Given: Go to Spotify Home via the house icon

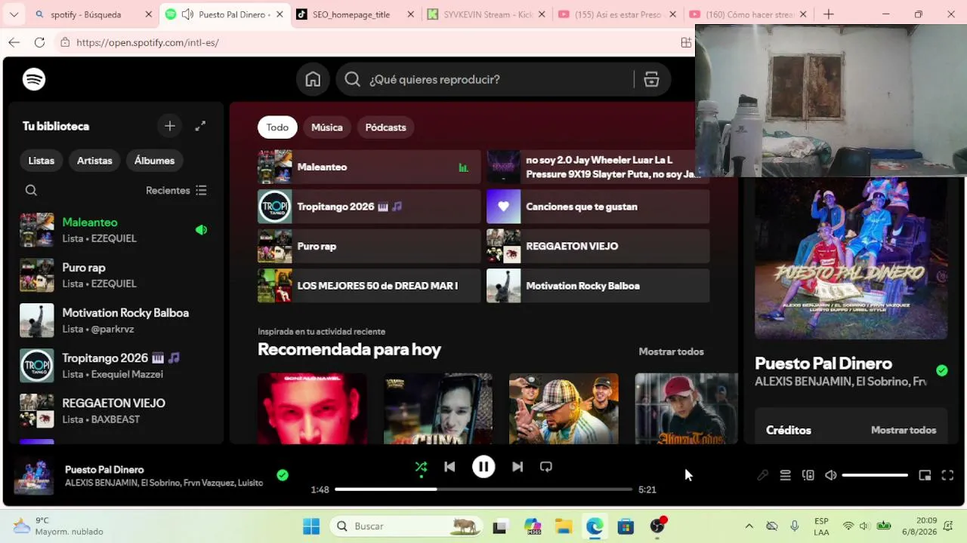Looking at the screenshot, I should pyautogui.click(x=313, y=79).
